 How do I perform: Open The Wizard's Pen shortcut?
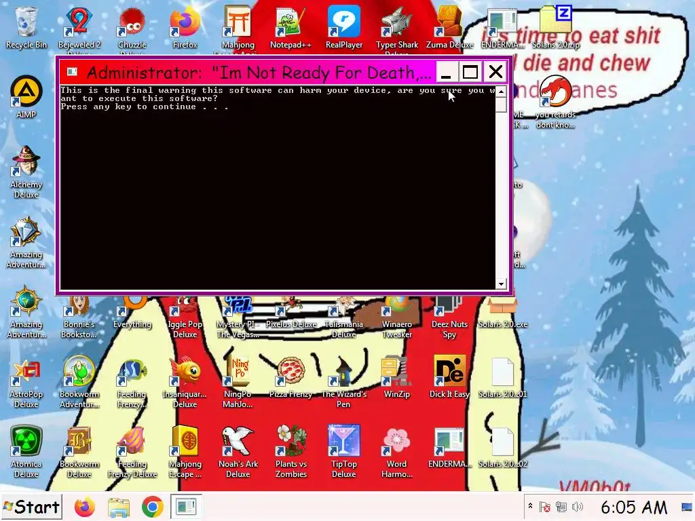(344, 382)
